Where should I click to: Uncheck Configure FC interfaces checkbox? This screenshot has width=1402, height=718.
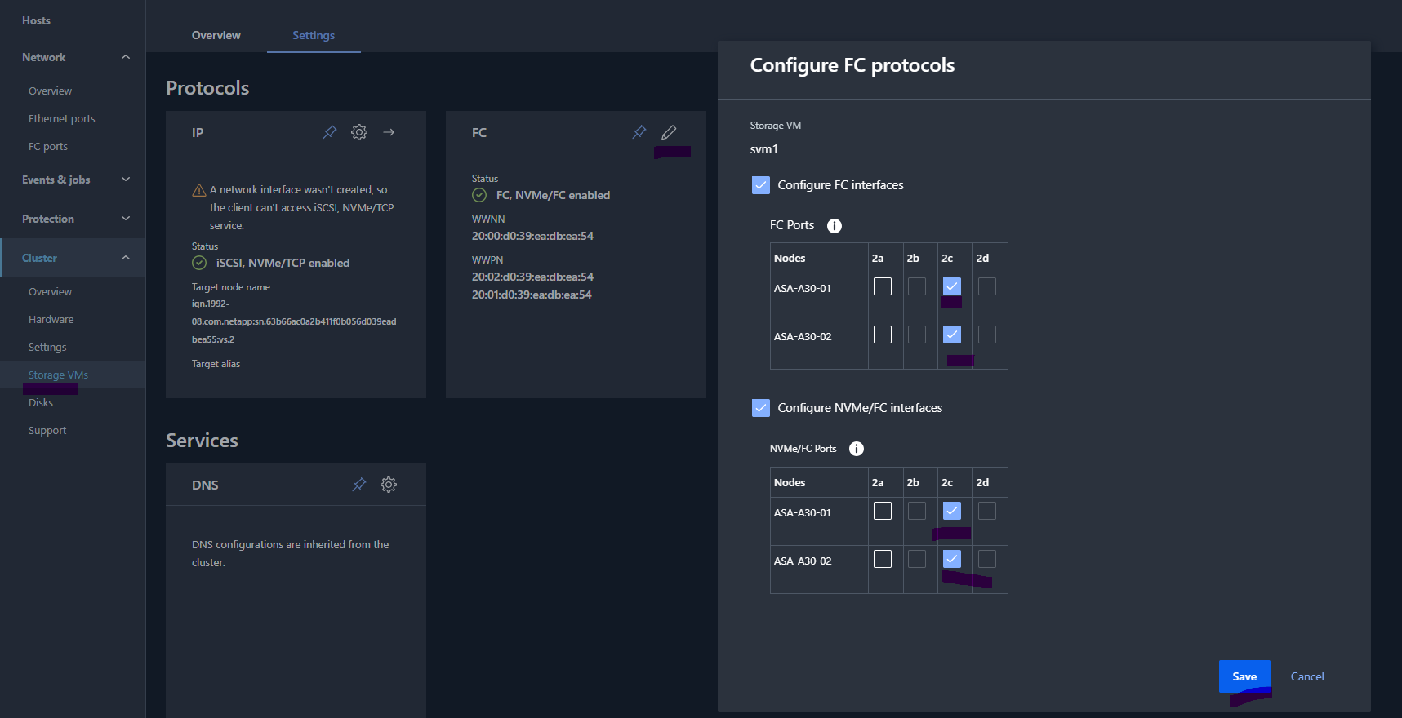coord(760,185)
